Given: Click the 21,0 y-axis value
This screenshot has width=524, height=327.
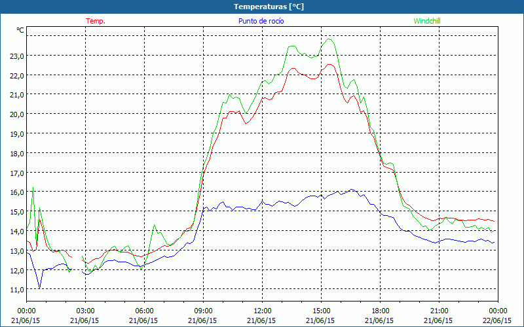Looking at the screenshot, I should (x=17, y=95).
